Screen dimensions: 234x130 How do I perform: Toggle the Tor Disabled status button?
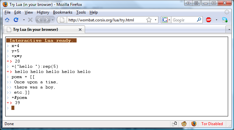tap(212, 124)
